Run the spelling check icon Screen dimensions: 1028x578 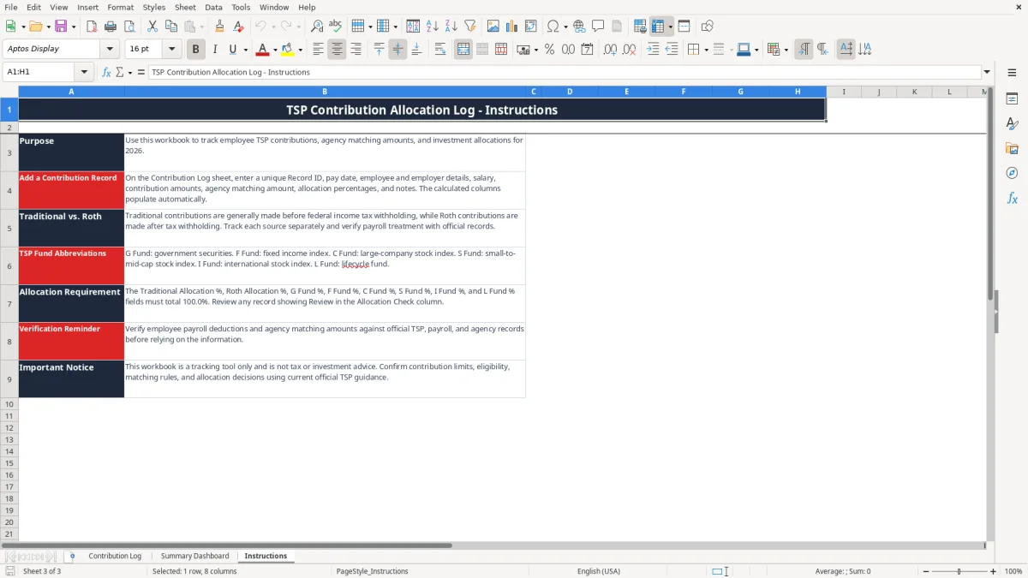(x=336, y=27)
